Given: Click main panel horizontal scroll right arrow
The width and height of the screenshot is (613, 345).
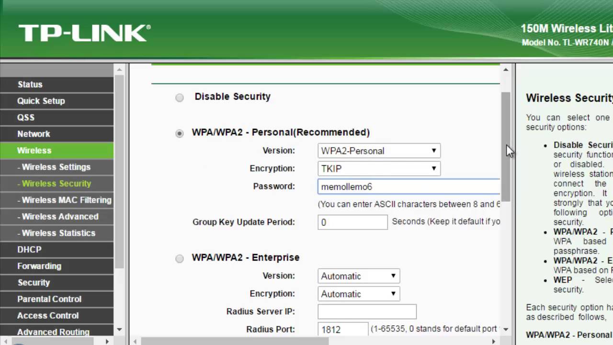Looking at the screenshot, I should 494,342.
